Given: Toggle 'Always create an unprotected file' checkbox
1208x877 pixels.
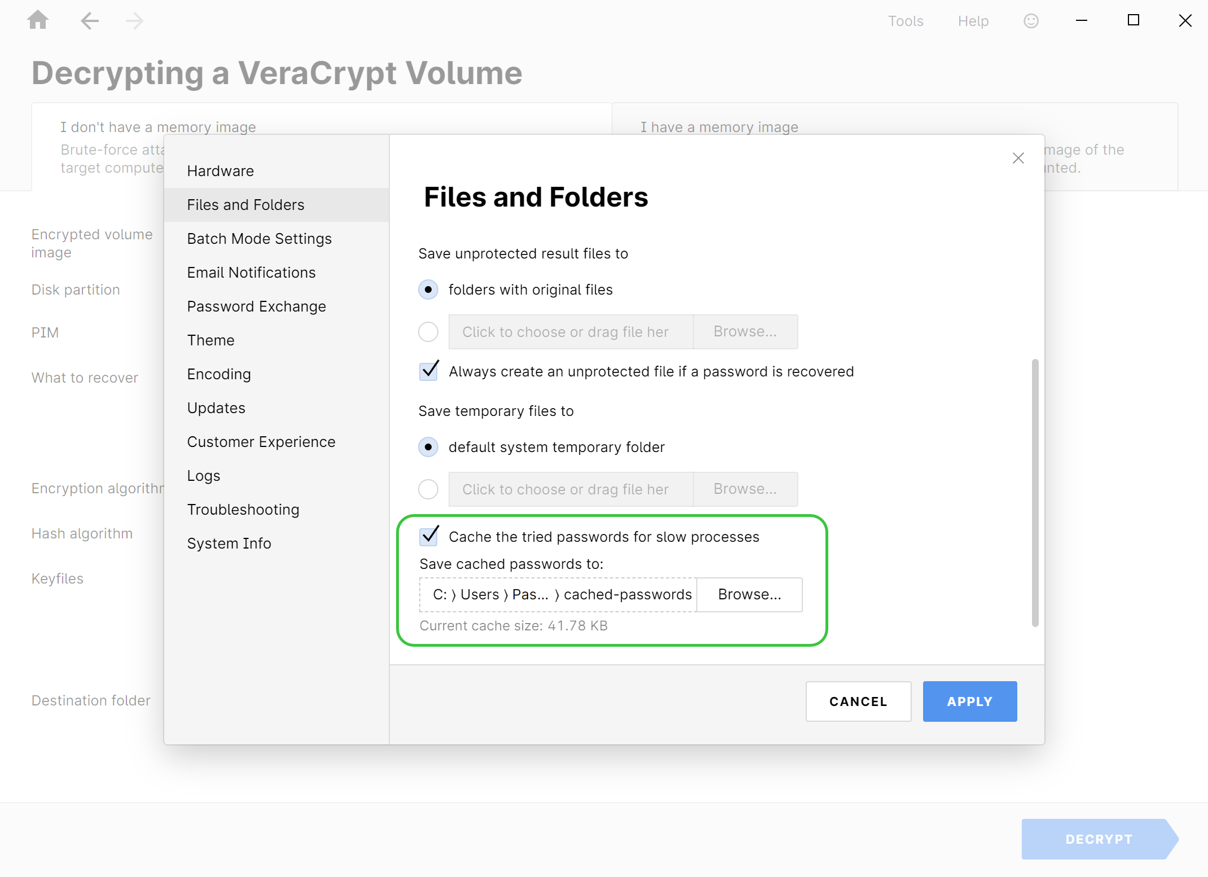Looking at the screenshot, I should pyautogui.click(x=429, y=371).
